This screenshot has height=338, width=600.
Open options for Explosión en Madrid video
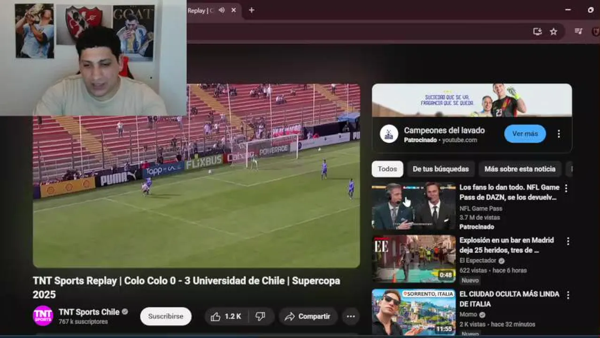pos(568,241)
